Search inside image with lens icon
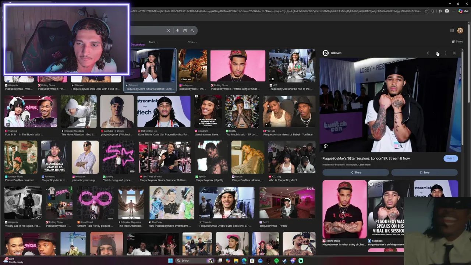Viewport: 471px width, 265px height. (x=326, y=146)
